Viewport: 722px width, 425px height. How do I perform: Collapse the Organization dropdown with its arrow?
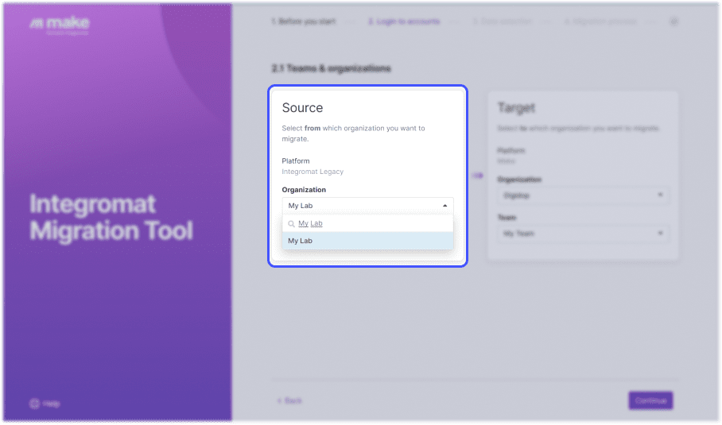click(x=444, y=206)
